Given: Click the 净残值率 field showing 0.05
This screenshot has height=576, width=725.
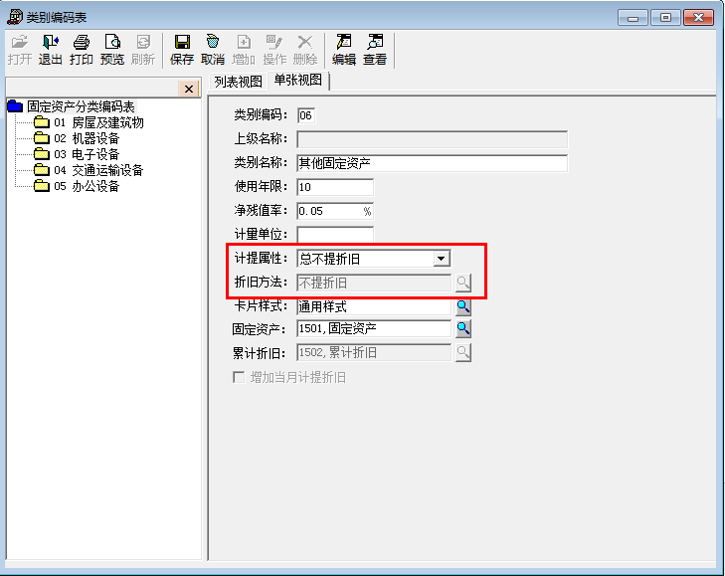Looking at the screenshot, I should 335,211.
